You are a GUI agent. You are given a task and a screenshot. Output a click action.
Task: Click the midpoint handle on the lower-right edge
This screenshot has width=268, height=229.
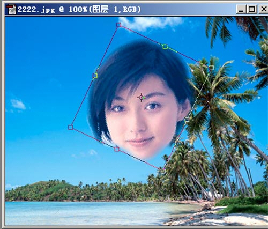pos(187,120)
